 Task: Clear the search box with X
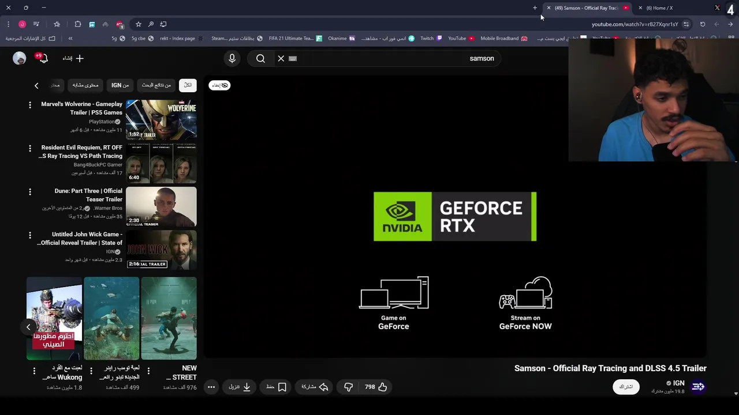(x=281, y=58)
